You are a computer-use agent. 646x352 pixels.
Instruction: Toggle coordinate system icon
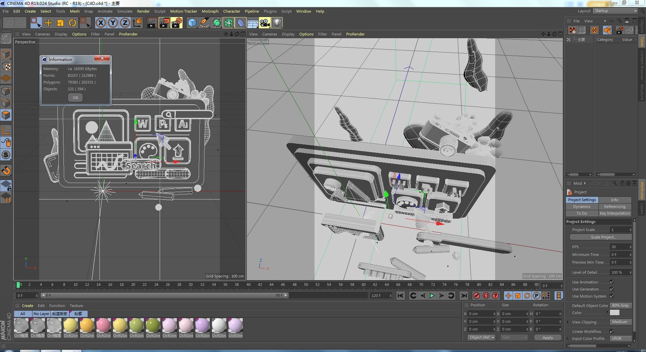coord(137,23)
